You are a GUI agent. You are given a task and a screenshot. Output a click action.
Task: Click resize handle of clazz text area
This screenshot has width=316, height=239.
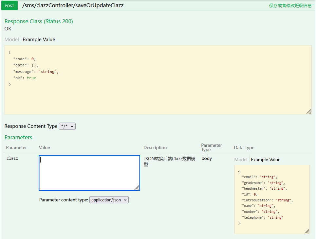point(137,187)
